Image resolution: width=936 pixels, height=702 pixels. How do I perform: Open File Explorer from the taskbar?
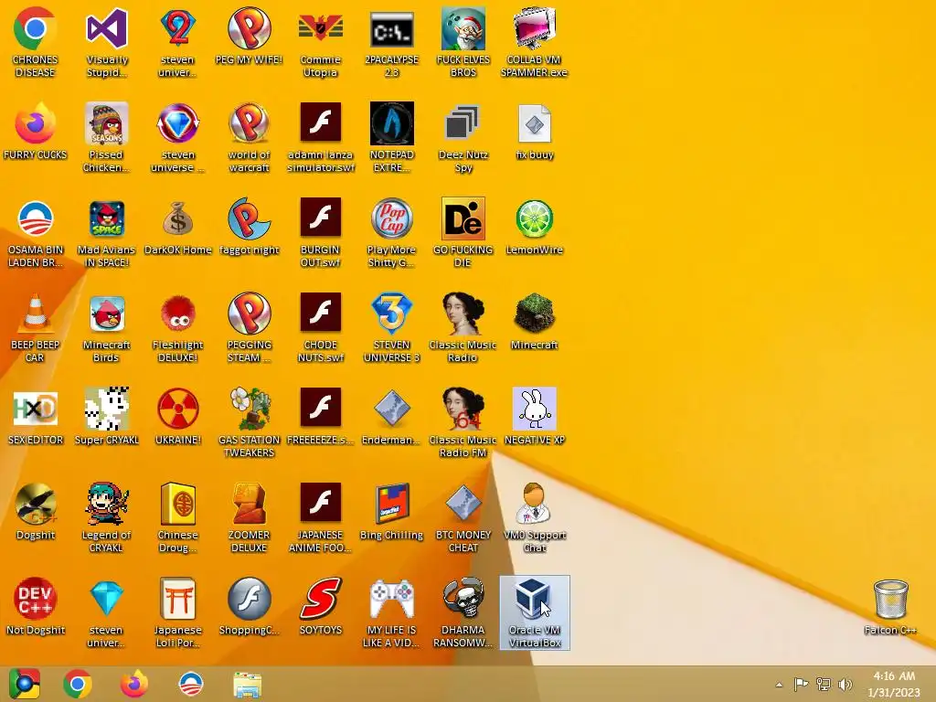pyautogui.click(x=247, y=685)
